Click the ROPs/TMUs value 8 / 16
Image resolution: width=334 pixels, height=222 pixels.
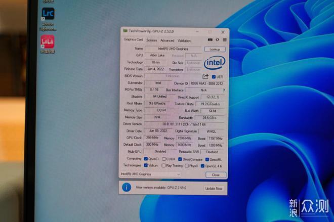pyautogui.click(x=154, y=90)
